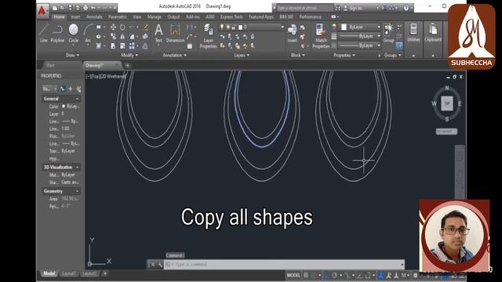Click the Group tool icon
This screenshot has height=282, width=502.
coord(388,33)
